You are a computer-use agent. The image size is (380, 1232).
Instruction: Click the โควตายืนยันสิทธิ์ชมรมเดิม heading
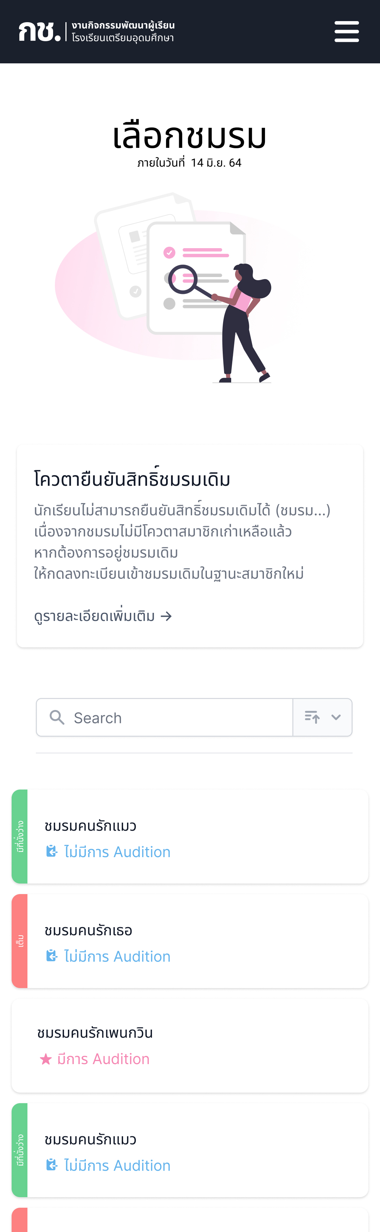click(132, 479)
